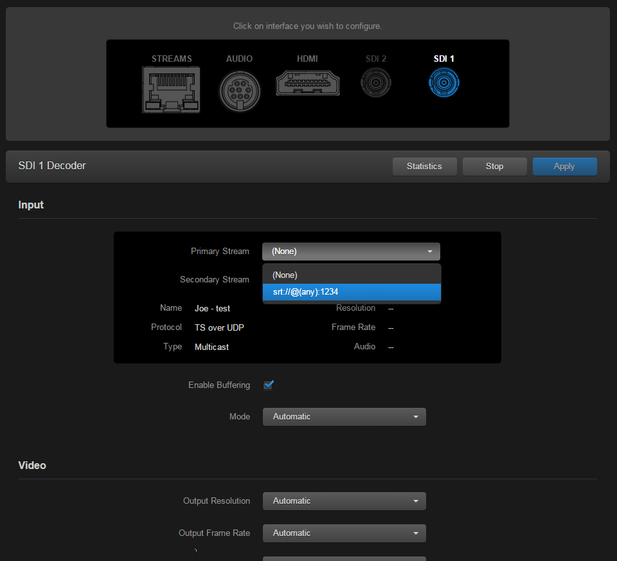Select the SDI 2 connector icon
Viewport: 617px width, 561px height.
(375, 82)
